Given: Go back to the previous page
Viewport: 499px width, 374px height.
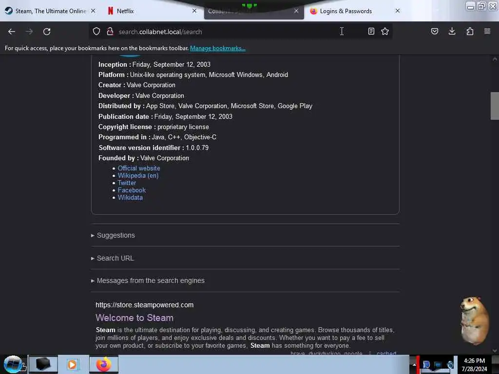Looking at the screenshot, I should tap(12, 32).
